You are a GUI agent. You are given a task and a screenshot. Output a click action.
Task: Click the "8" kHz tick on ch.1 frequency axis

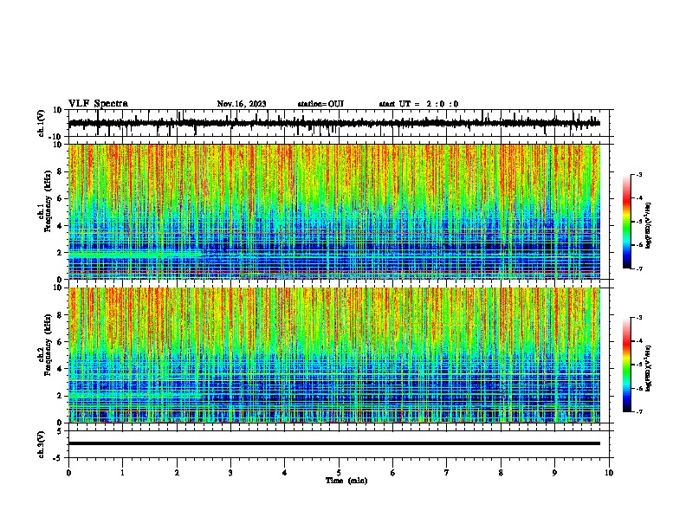pos(60,171)
